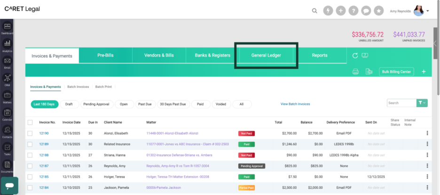This screenshot has width=440, height=195.
Task: Click the printer icon
Action: point(355,72)
